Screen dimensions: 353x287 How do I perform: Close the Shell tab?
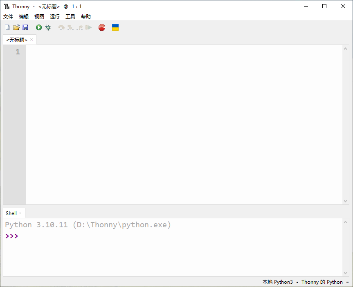click(20, 213)
